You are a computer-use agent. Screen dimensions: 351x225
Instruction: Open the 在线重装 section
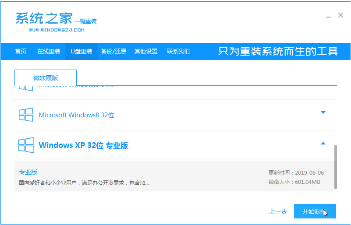click(49, 51)
